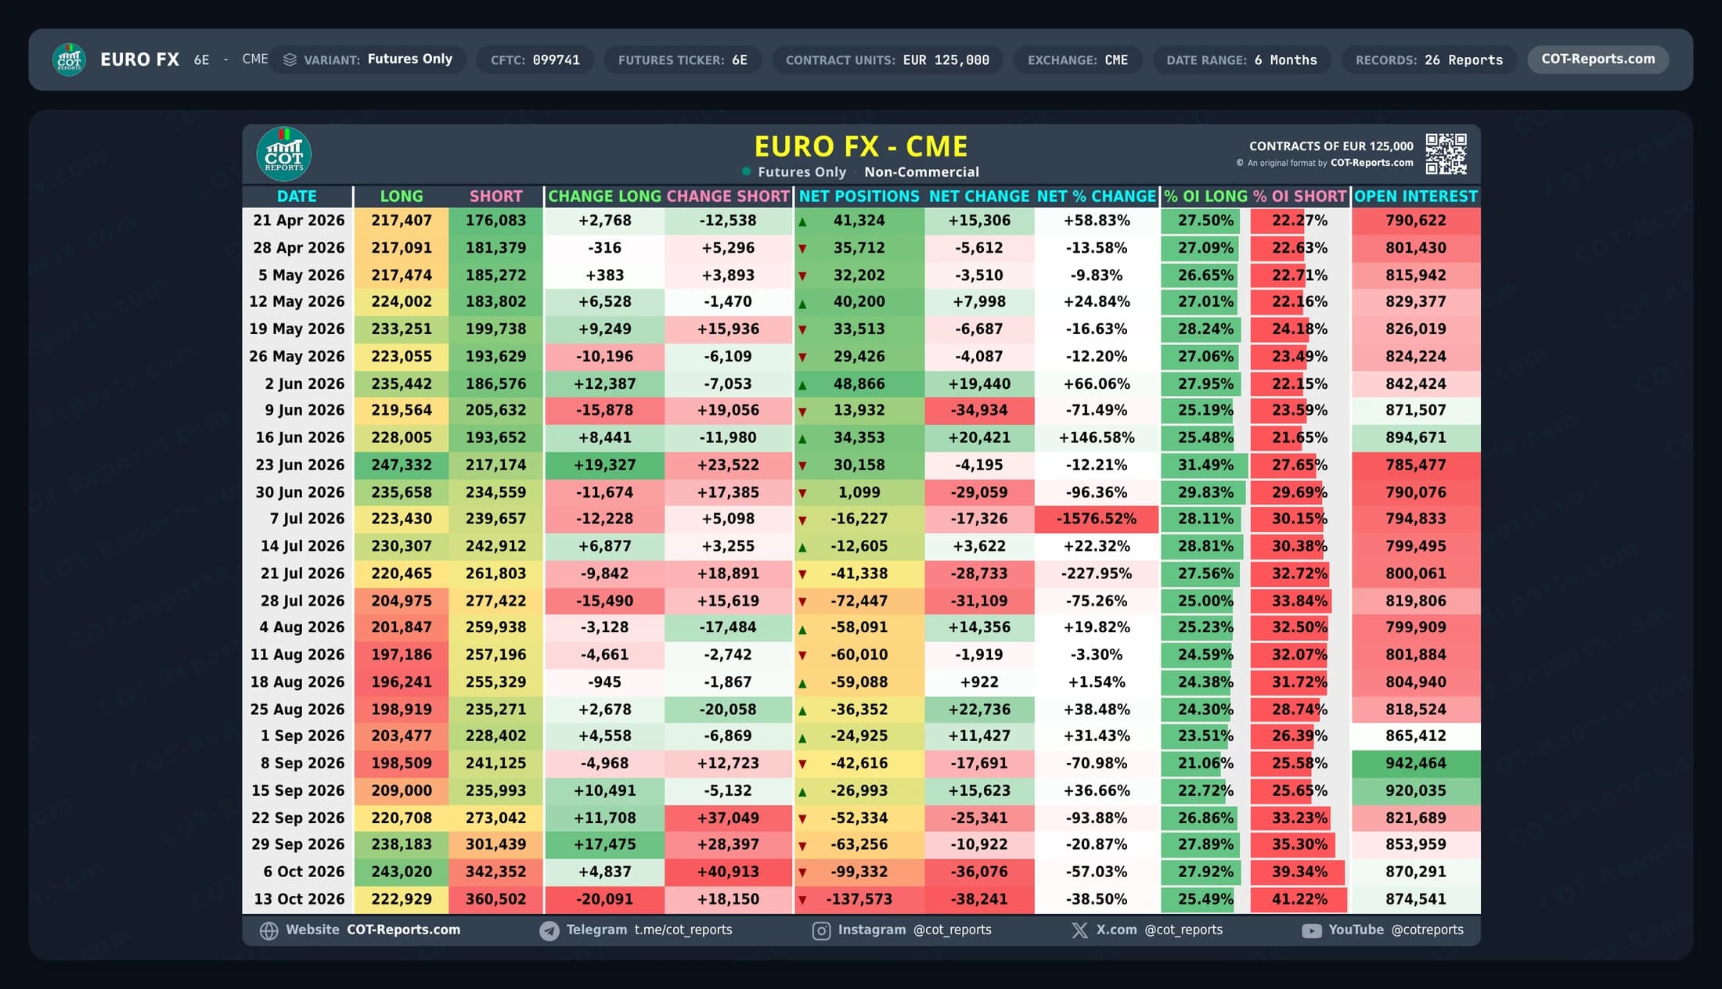Click the YouTube play icon
The image size is (1722, 989).
coord(1312,930)
